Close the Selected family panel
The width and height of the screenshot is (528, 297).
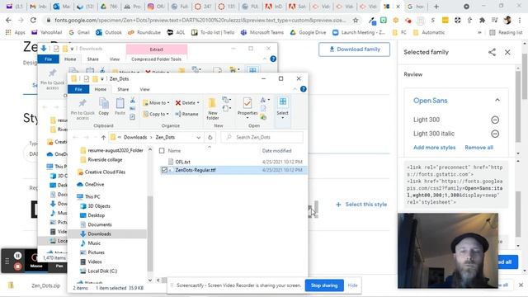coord(507,52)
